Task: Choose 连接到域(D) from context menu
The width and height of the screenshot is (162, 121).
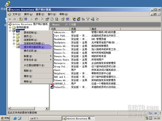Action: (36, 40)
